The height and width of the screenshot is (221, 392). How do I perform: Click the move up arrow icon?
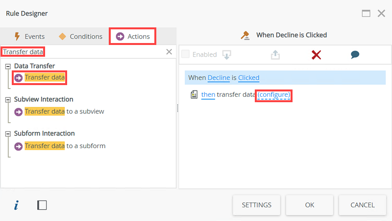point(275,55)
